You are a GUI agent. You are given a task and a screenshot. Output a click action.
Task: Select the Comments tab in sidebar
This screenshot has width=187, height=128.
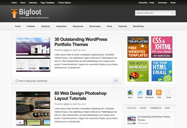click(156, 108)
